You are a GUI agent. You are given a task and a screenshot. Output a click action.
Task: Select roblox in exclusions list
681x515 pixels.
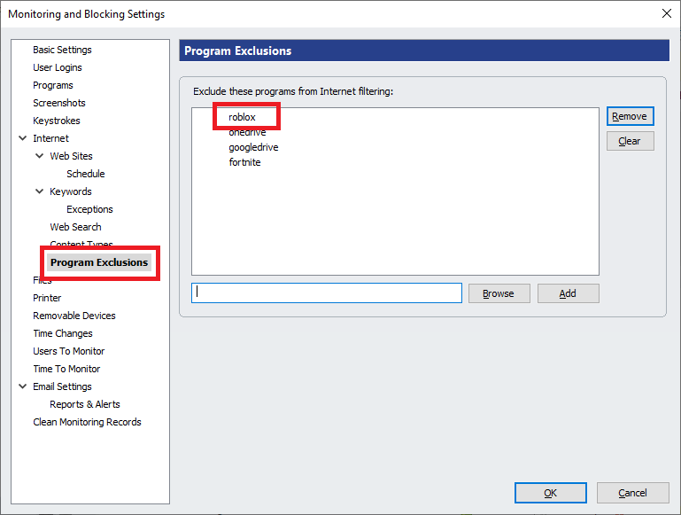tap(242, 117)
